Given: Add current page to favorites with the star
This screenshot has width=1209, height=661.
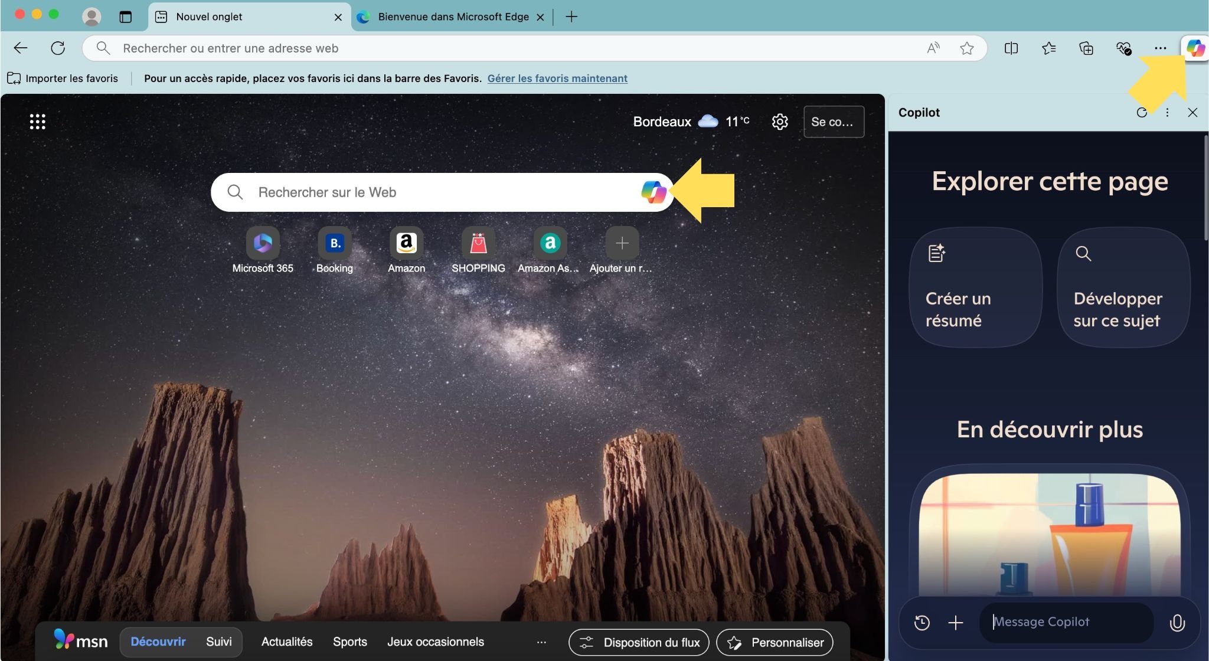Looking at the screenshot, I should point(967,48).
